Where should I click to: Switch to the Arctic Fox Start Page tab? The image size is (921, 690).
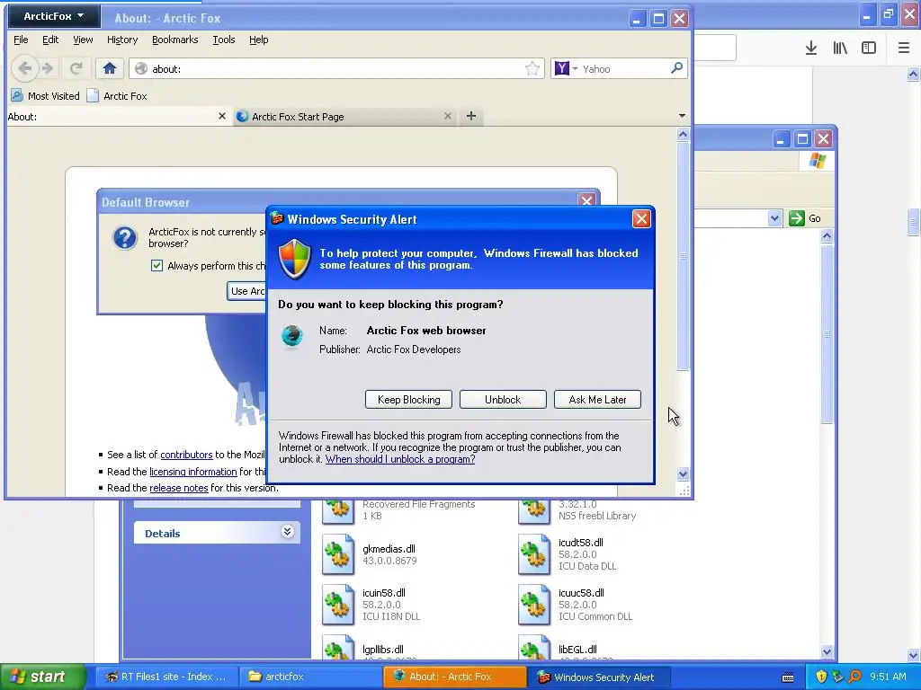coord(344,116)
